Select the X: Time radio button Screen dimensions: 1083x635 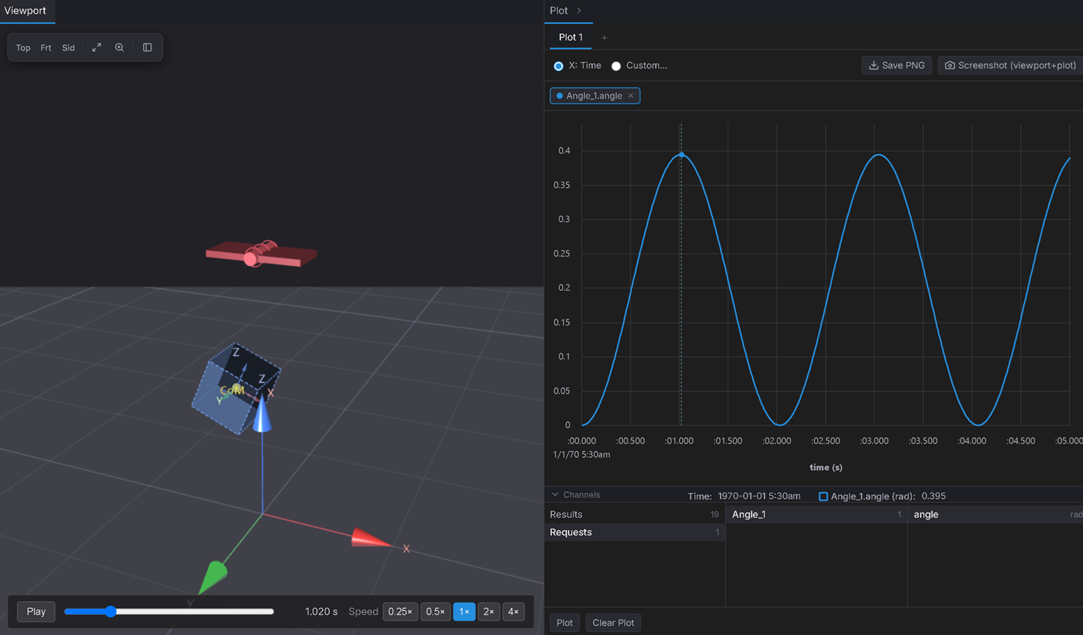click(559, 66)
